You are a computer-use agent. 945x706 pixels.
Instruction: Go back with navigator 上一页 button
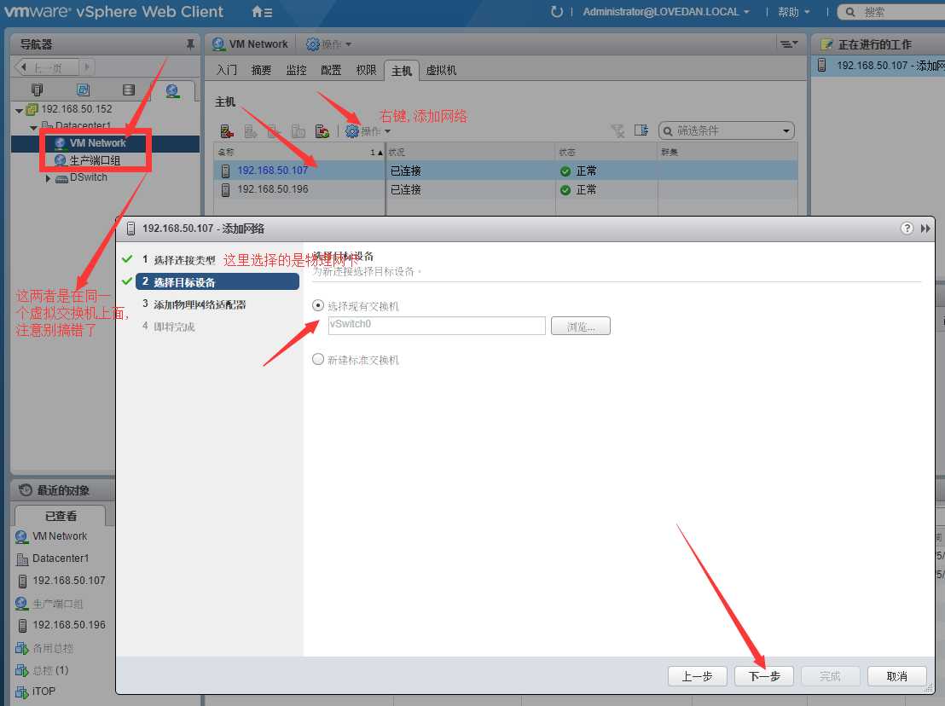[47, 67]
